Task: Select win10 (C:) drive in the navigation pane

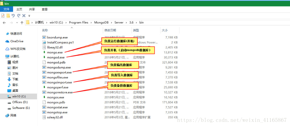Action: click(x=18, y=96)
